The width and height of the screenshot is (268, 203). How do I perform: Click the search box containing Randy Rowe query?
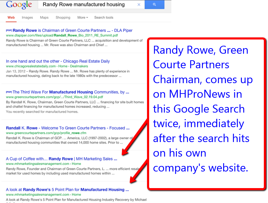(91, 5)
